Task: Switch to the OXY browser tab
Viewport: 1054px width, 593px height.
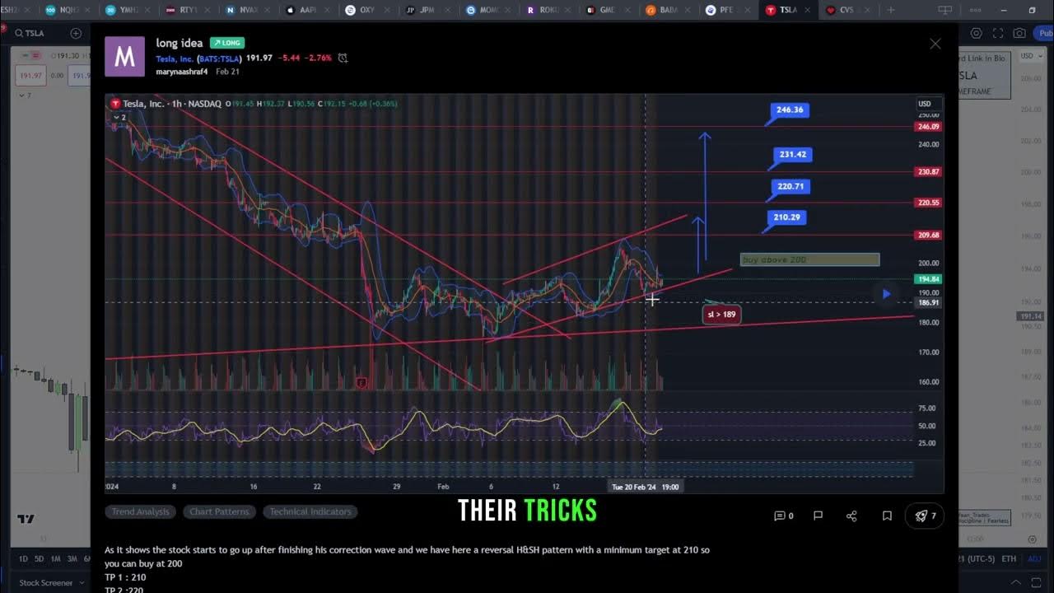Action: point(367,10)
